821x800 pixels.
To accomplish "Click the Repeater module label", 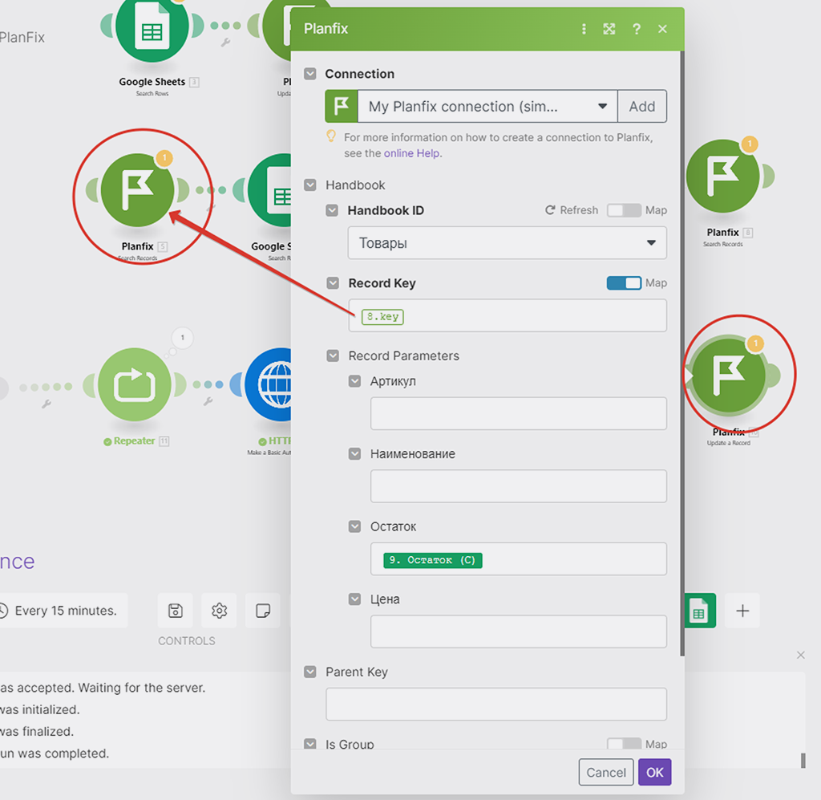I will 134,441.
